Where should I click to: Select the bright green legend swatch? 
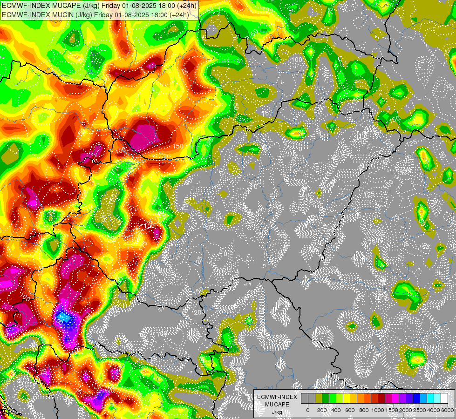click(x=333, y=399)
